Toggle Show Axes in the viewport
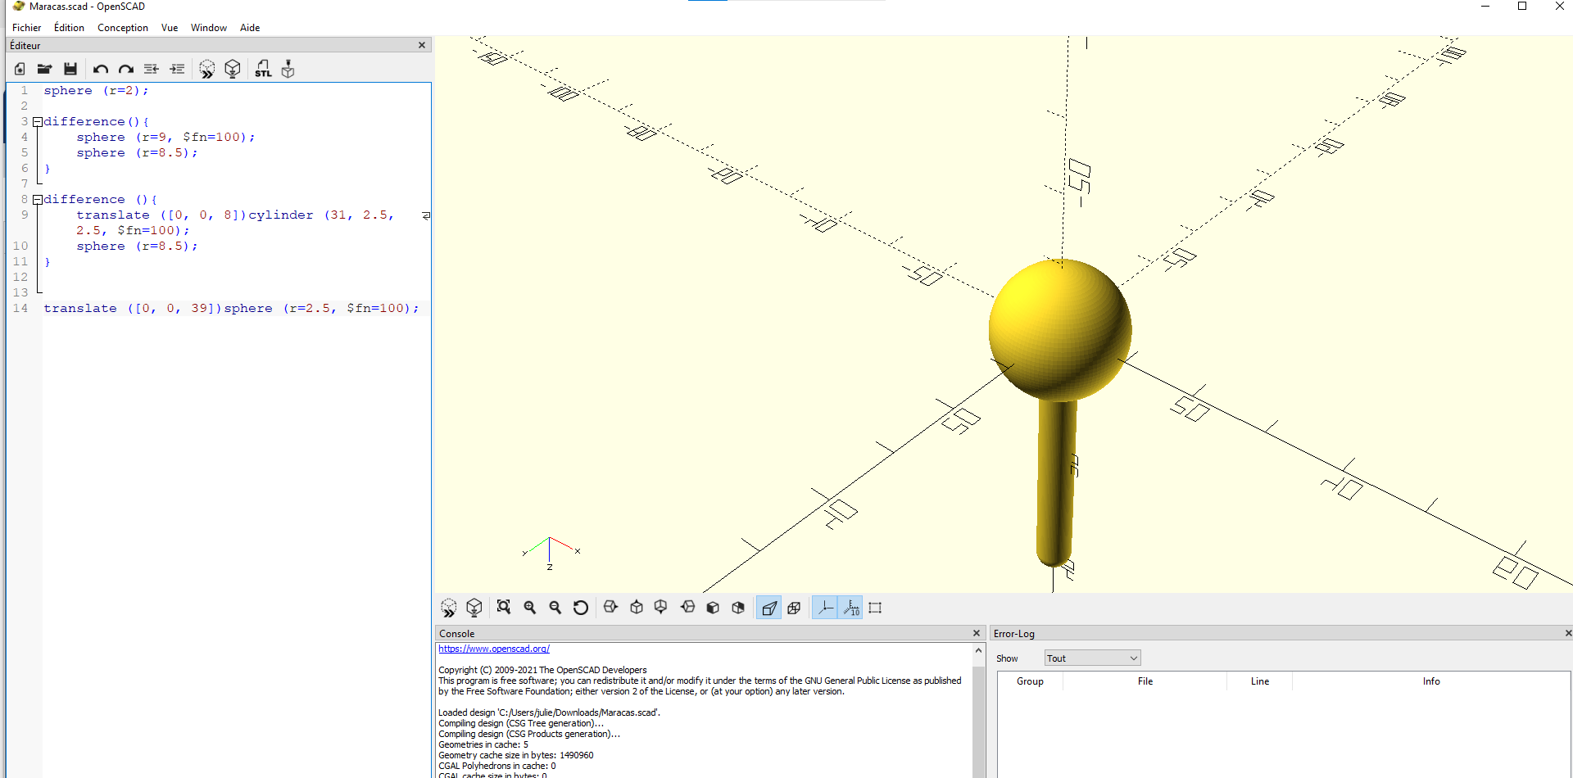Image resolution: width=1573 pixels, height=778 pixels. [825, 608]
